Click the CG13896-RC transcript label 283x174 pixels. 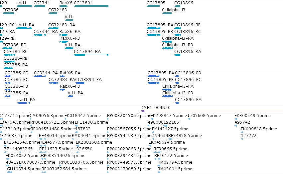pyautogui.click(x=188, y=31)
